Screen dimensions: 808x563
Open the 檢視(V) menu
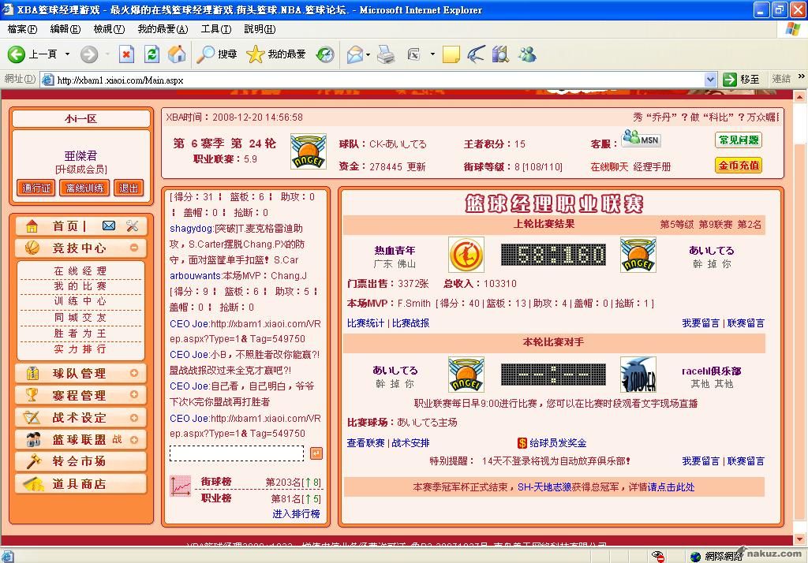pyautogui.click(x=109, y=29)
